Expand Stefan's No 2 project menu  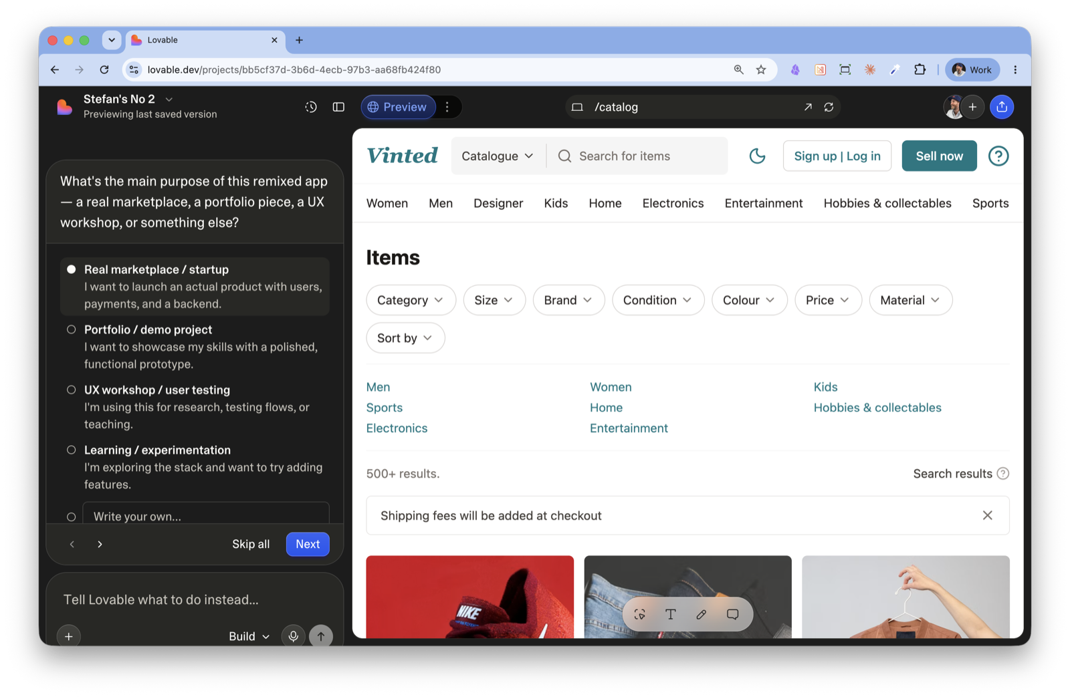pos(169,99)
